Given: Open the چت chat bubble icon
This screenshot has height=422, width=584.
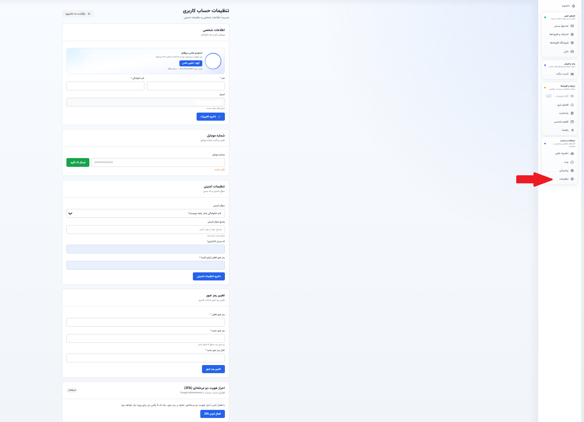Looking at the screenshot, I should click(x=572, y=162).
